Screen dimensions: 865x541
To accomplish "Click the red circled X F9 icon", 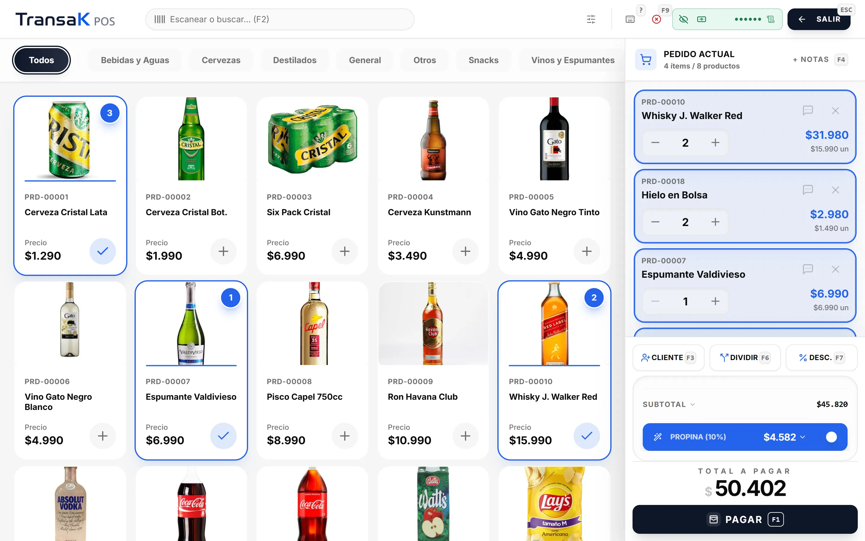I will click(656, 19).
